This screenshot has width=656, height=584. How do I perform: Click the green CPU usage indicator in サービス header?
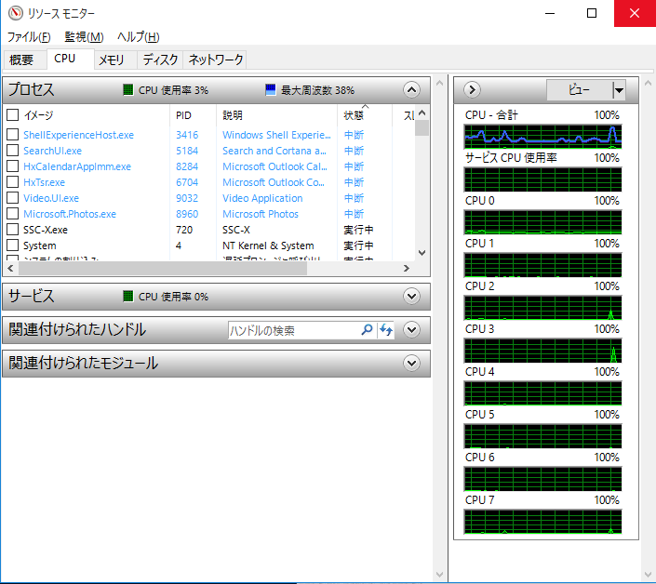(x=128, y=297)
